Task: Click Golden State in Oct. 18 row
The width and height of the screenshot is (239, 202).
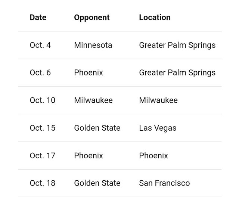Action: pyautogui.click(x=97, y=183)
